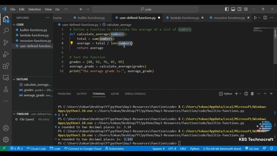Viewport: 277px width, 156px height.
Task: Split the editor to the right
Action: click(265, 18)
